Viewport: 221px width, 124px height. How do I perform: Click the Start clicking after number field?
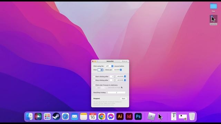pyautogui.click(x=112, y=76)
